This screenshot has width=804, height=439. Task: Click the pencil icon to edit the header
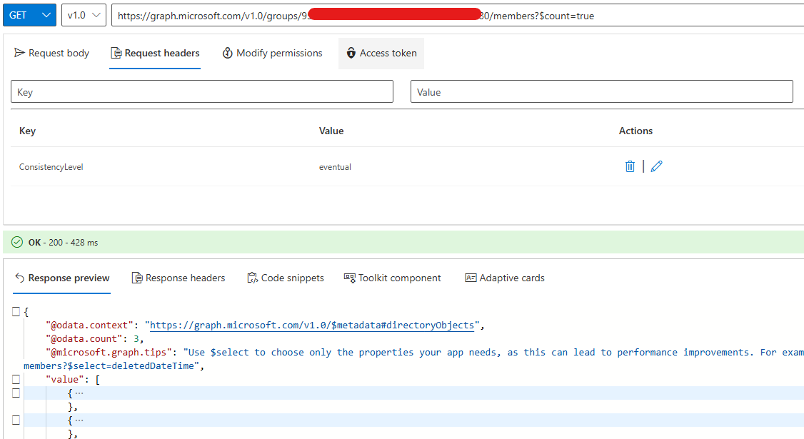pos(656,166)
